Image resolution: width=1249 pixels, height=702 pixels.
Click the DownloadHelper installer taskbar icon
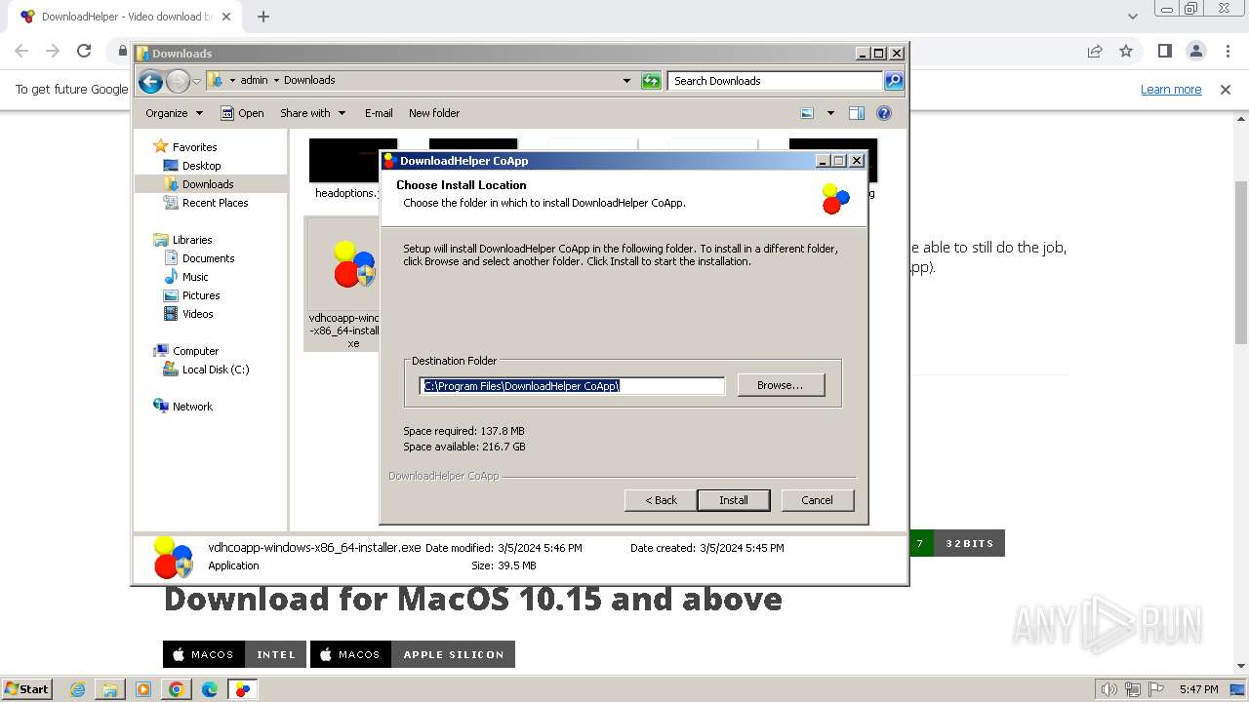pyautogui.click(x=243, y=689)
